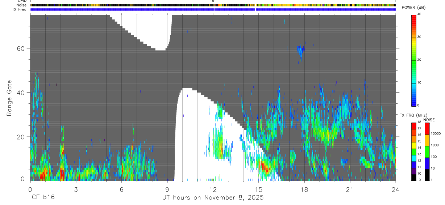Select the blue segment of NOISE bar
Image resolution: width=445 pixels, height=205 pixels.
[427, 163]
